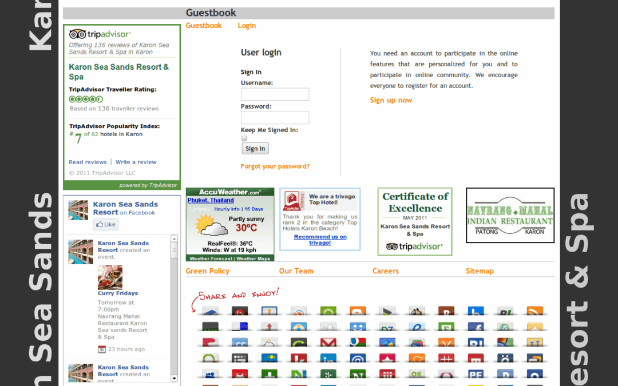The height and width of the screenshot is (386, 618).
Task: Open the Our Team footer link
Action: coord(296,271)
